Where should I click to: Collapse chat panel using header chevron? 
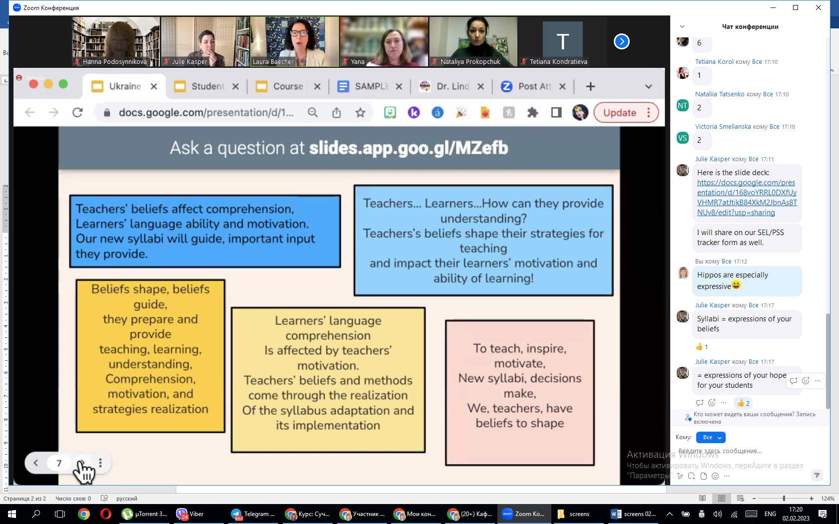click(x=682, y=27)
